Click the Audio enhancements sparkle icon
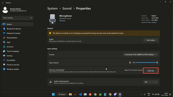Viewport: 173px width, 97px height. [51, 82]
